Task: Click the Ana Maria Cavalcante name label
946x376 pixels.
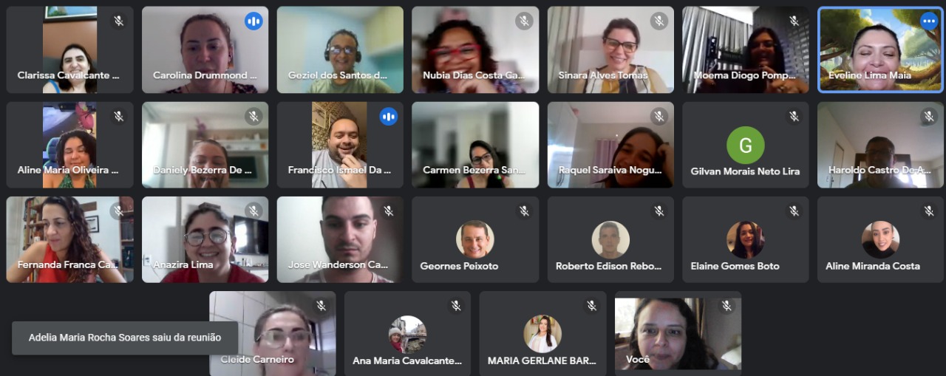Action: coord(406,361)
